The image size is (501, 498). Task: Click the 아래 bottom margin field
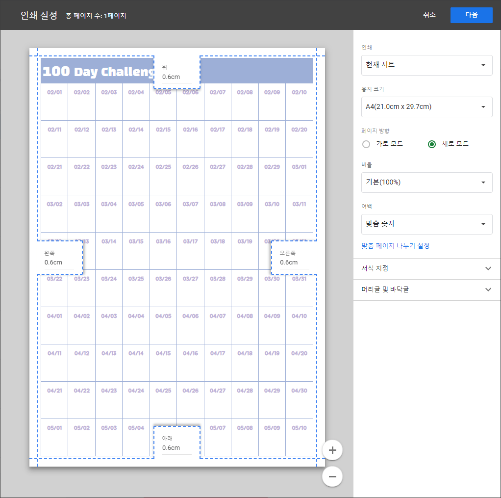176,447
